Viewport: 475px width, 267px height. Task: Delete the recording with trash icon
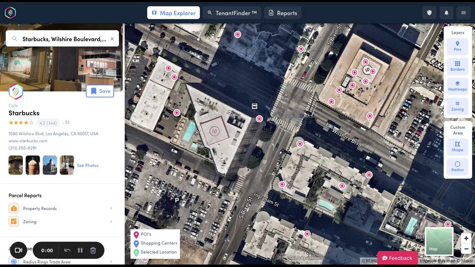pos(93,250)
